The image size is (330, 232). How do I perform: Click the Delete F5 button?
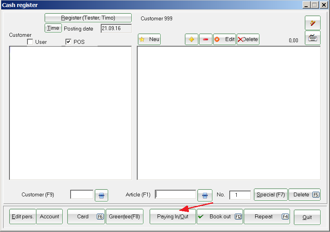tap(304, 194)
